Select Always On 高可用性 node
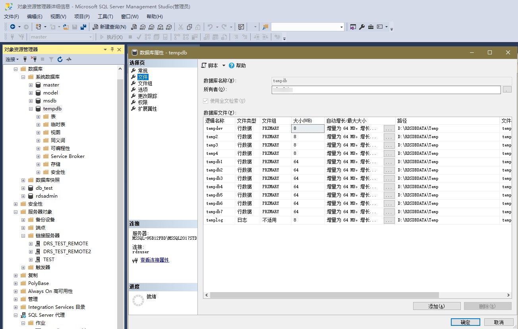Image resolution: width=518 pixels, height=329 pixels. pyautogui.click(x=50, y=291)
